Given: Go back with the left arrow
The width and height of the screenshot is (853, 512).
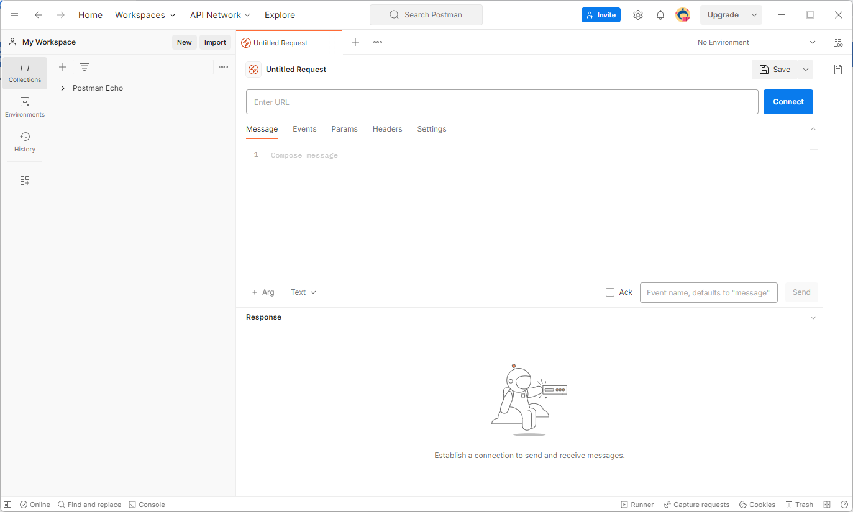Looking at the screenshot, I should (39, 15).
